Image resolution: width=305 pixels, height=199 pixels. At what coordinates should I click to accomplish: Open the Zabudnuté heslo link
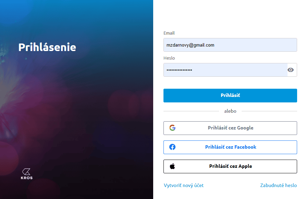click(278, 185)
